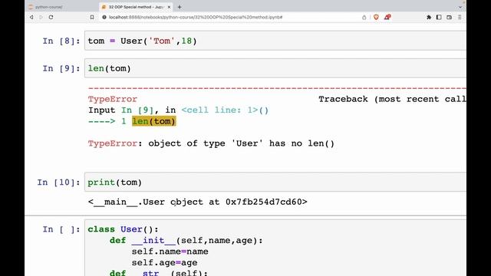Click the <__main__.User object at 0x7fb254d7cd60> output

(x=198, y=202)
